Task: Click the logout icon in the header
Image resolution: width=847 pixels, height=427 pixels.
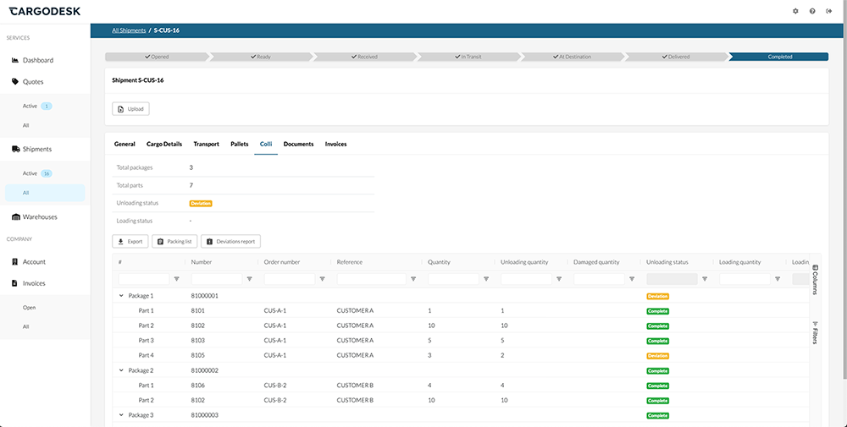Action: tap(828, 11)
